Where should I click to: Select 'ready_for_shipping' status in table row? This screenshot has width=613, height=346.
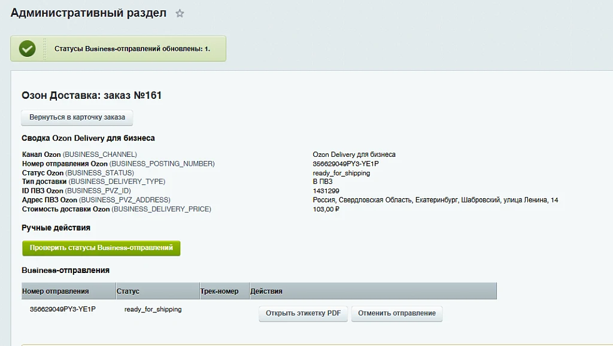[x=153, y=309]
